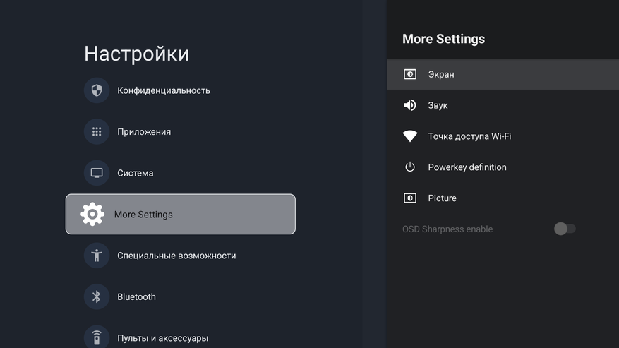Click the OSD Sharpness enable label

(447, 229)
